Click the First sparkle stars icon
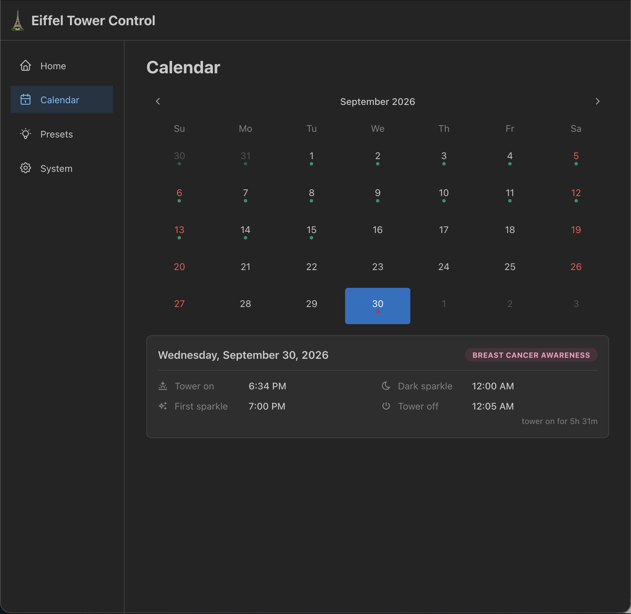Screen dimensions: 631x614 (x=163, y=406)
